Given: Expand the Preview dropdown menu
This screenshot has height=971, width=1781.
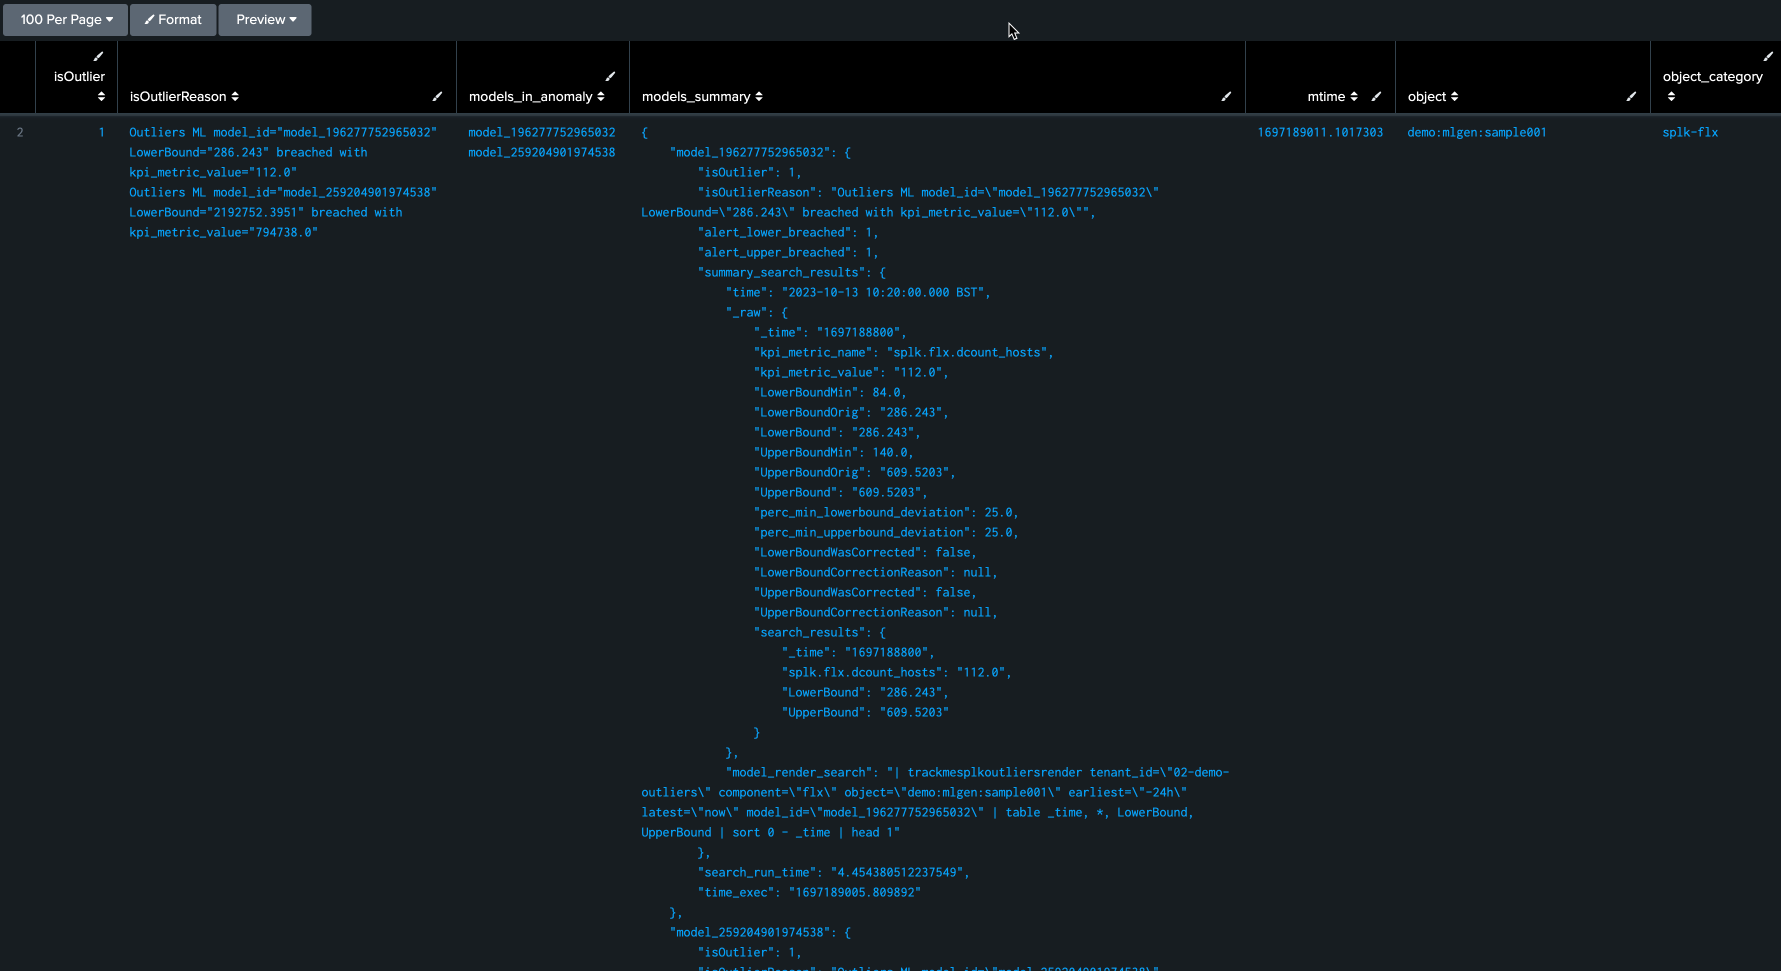Looking at the screenshot, I should 265,19.
